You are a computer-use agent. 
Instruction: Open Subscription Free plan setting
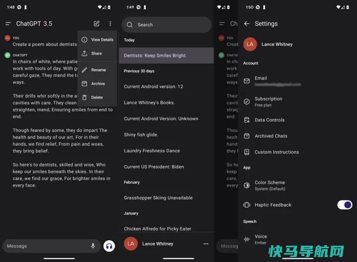(297, 101)
